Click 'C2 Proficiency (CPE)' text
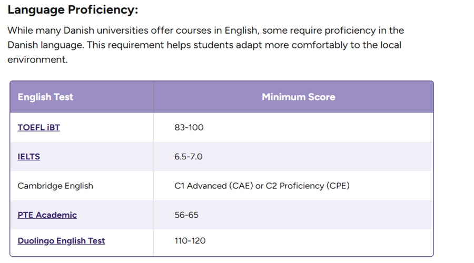The image size is (474, 263). (x=308, y=186)
